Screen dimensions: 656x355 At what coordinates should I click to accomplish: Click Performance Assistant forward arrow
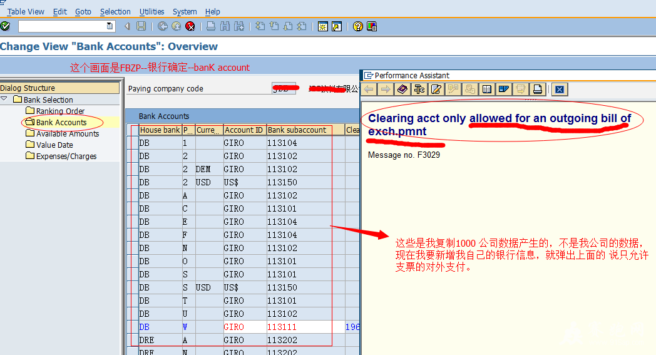386,89
